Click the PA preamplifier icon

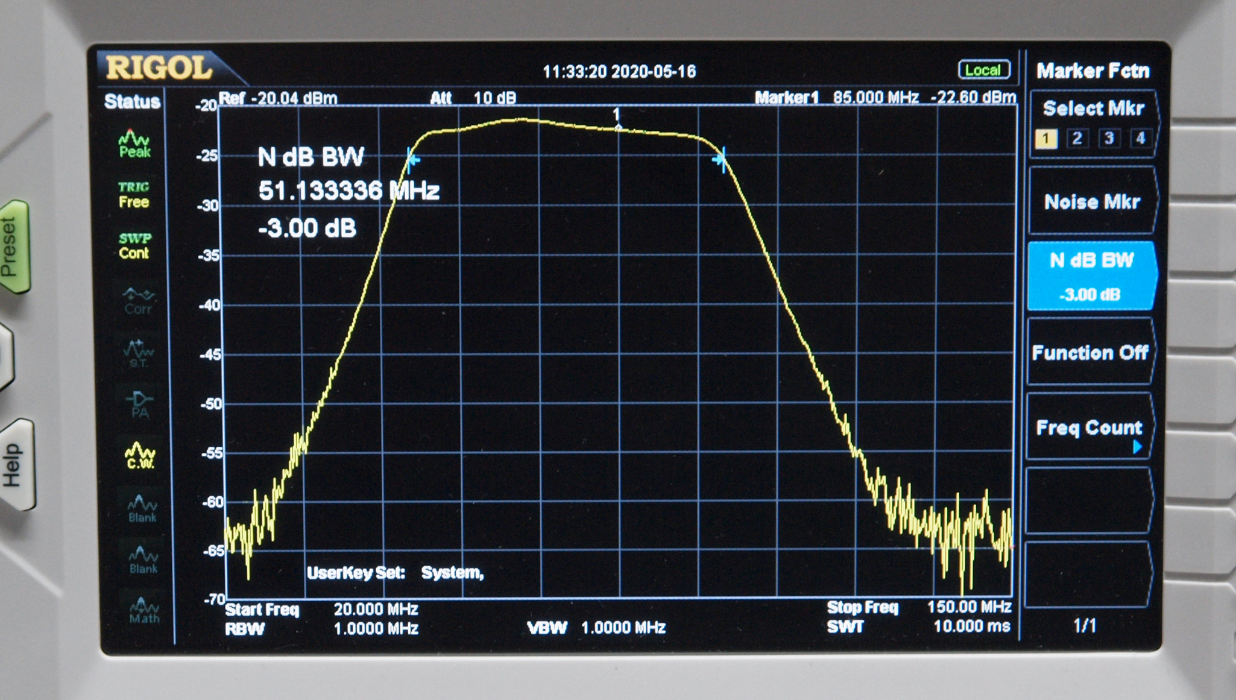[139, 405]
